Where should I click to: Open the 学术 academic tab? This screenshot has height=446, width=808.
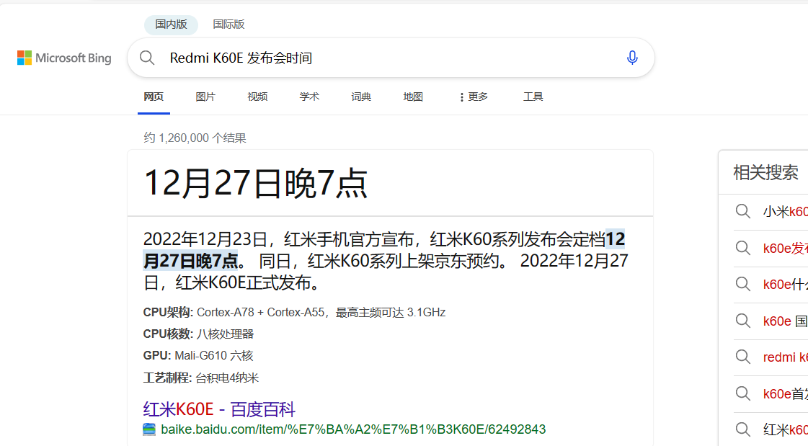(309, 97)
